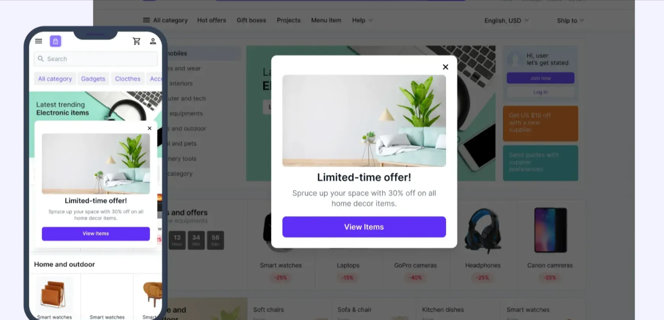
Task: Click the mobile search field
Action: tap(96, 59)
